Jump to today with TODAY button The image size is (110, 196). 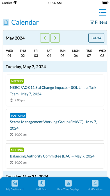pos(96,38)
